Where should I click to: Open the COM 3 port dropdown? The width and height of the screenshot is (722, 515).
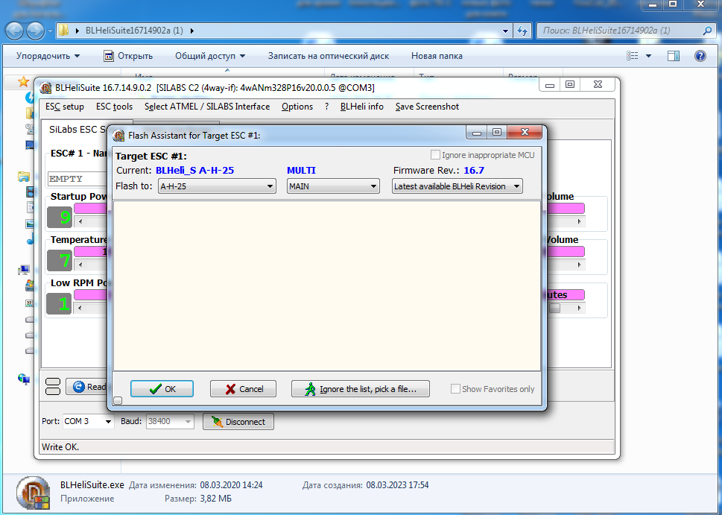tap(88, 422)
